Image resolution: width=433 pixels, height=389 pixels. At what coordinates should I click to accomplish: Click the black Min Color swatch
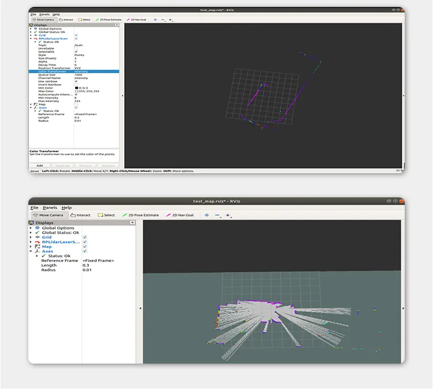pyautogui.click(x=76, y=88)
